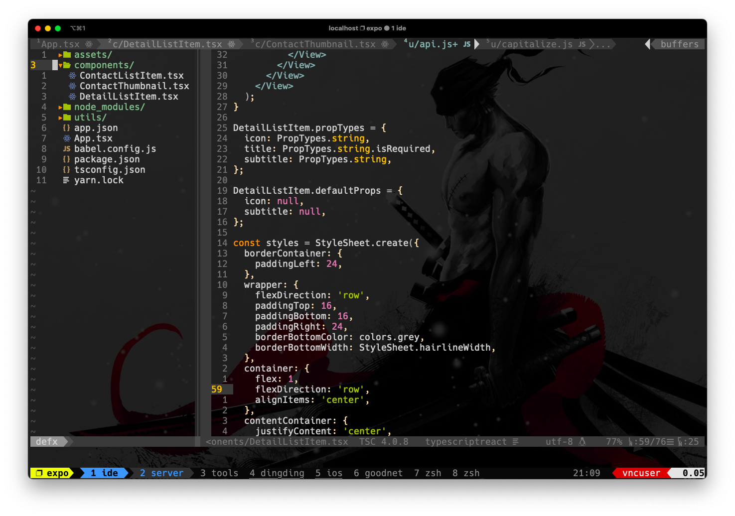Open DetailListItem.tsx in the file tree
This screenshot has width=735, height=516.
(129, 97)
